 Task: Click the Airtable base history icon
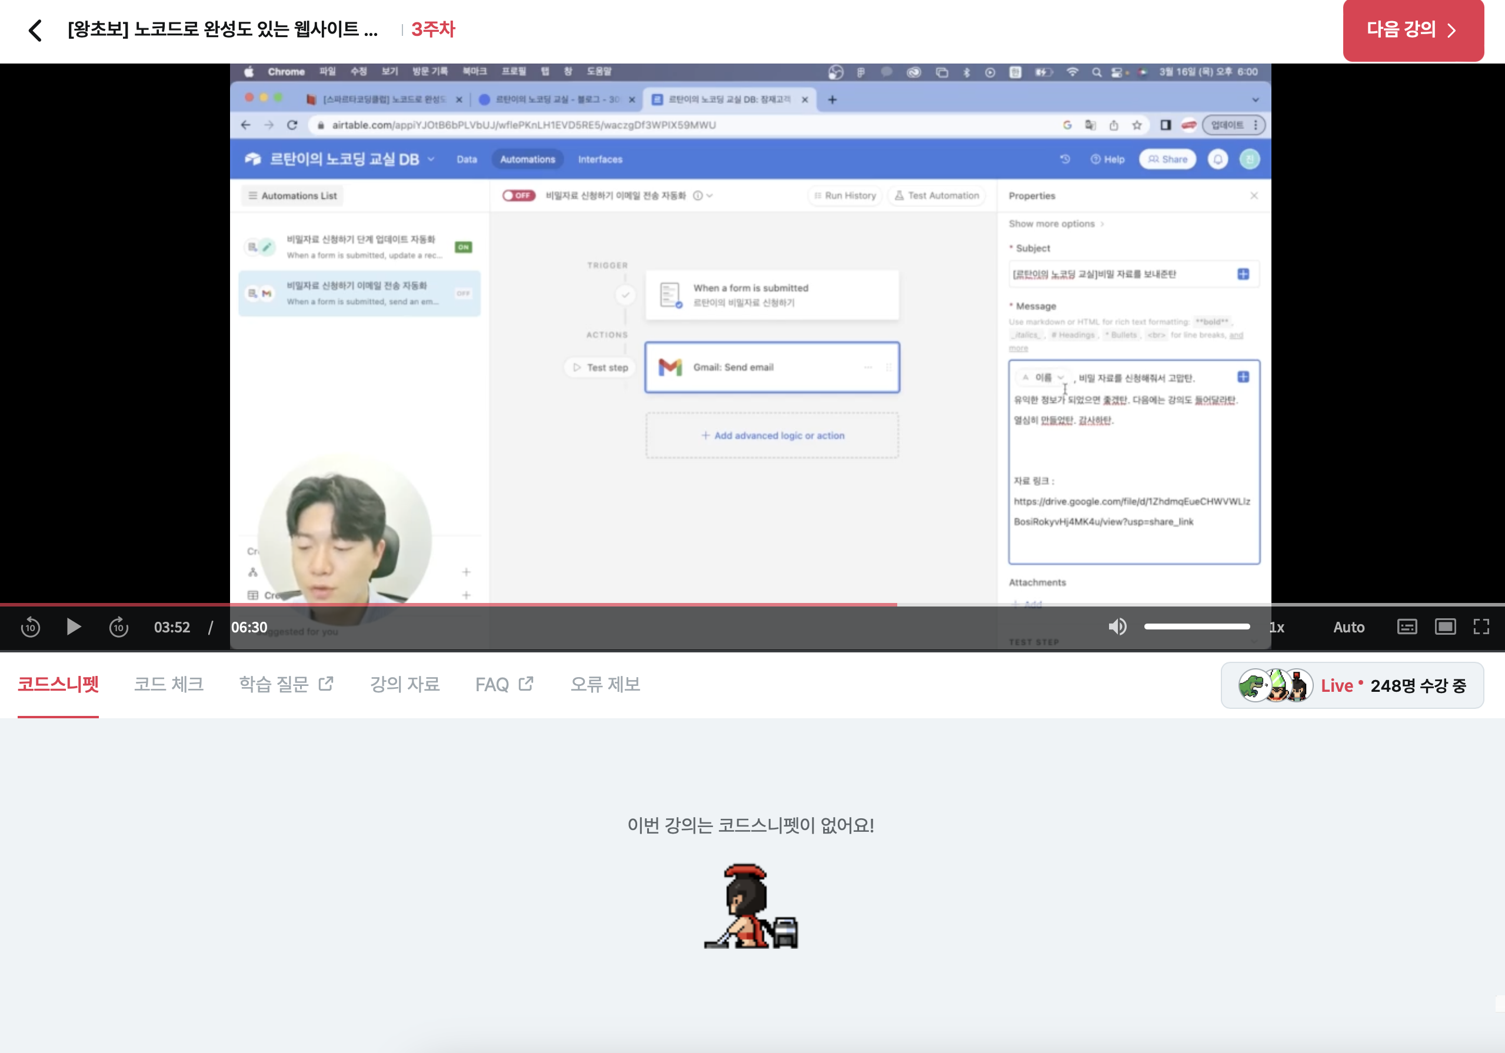(1064, 159)
